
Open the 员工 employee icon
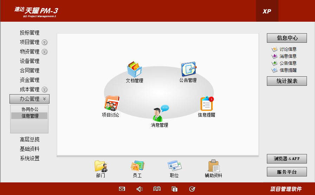click(x=137, y=166)
